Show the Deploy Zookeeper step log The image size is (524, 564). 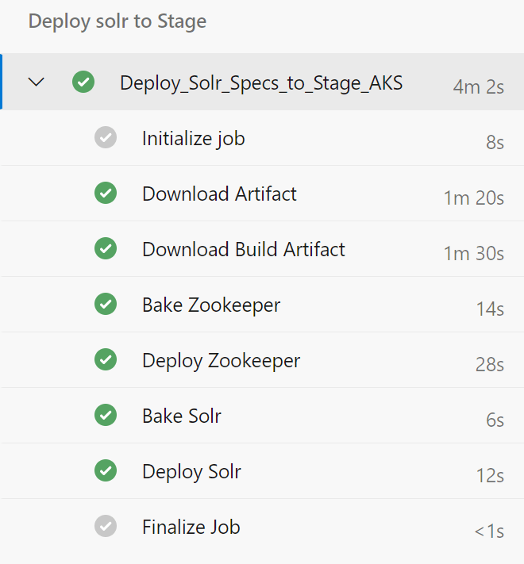click(x=221, y=361)
